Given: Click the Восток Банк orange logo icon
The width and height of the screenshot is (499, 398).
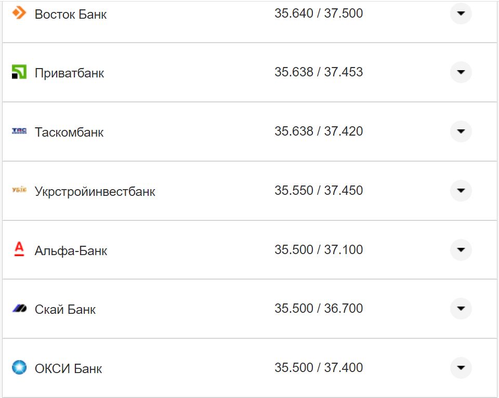Looking at the screenshot, I should tap(19, 13).
